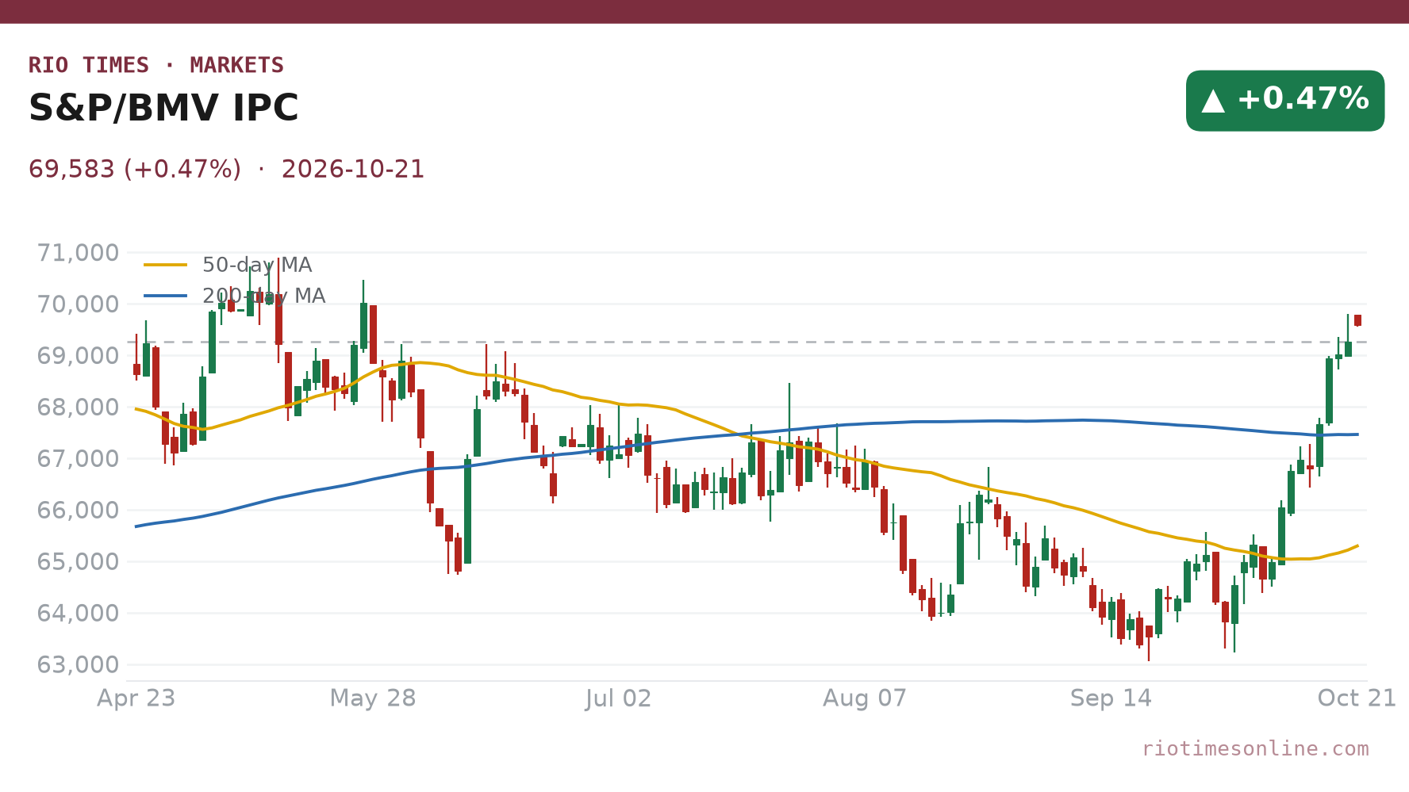Click the RIO TIMES · MARKETS header
The image size is (1409, 792).
coord(156,65)
